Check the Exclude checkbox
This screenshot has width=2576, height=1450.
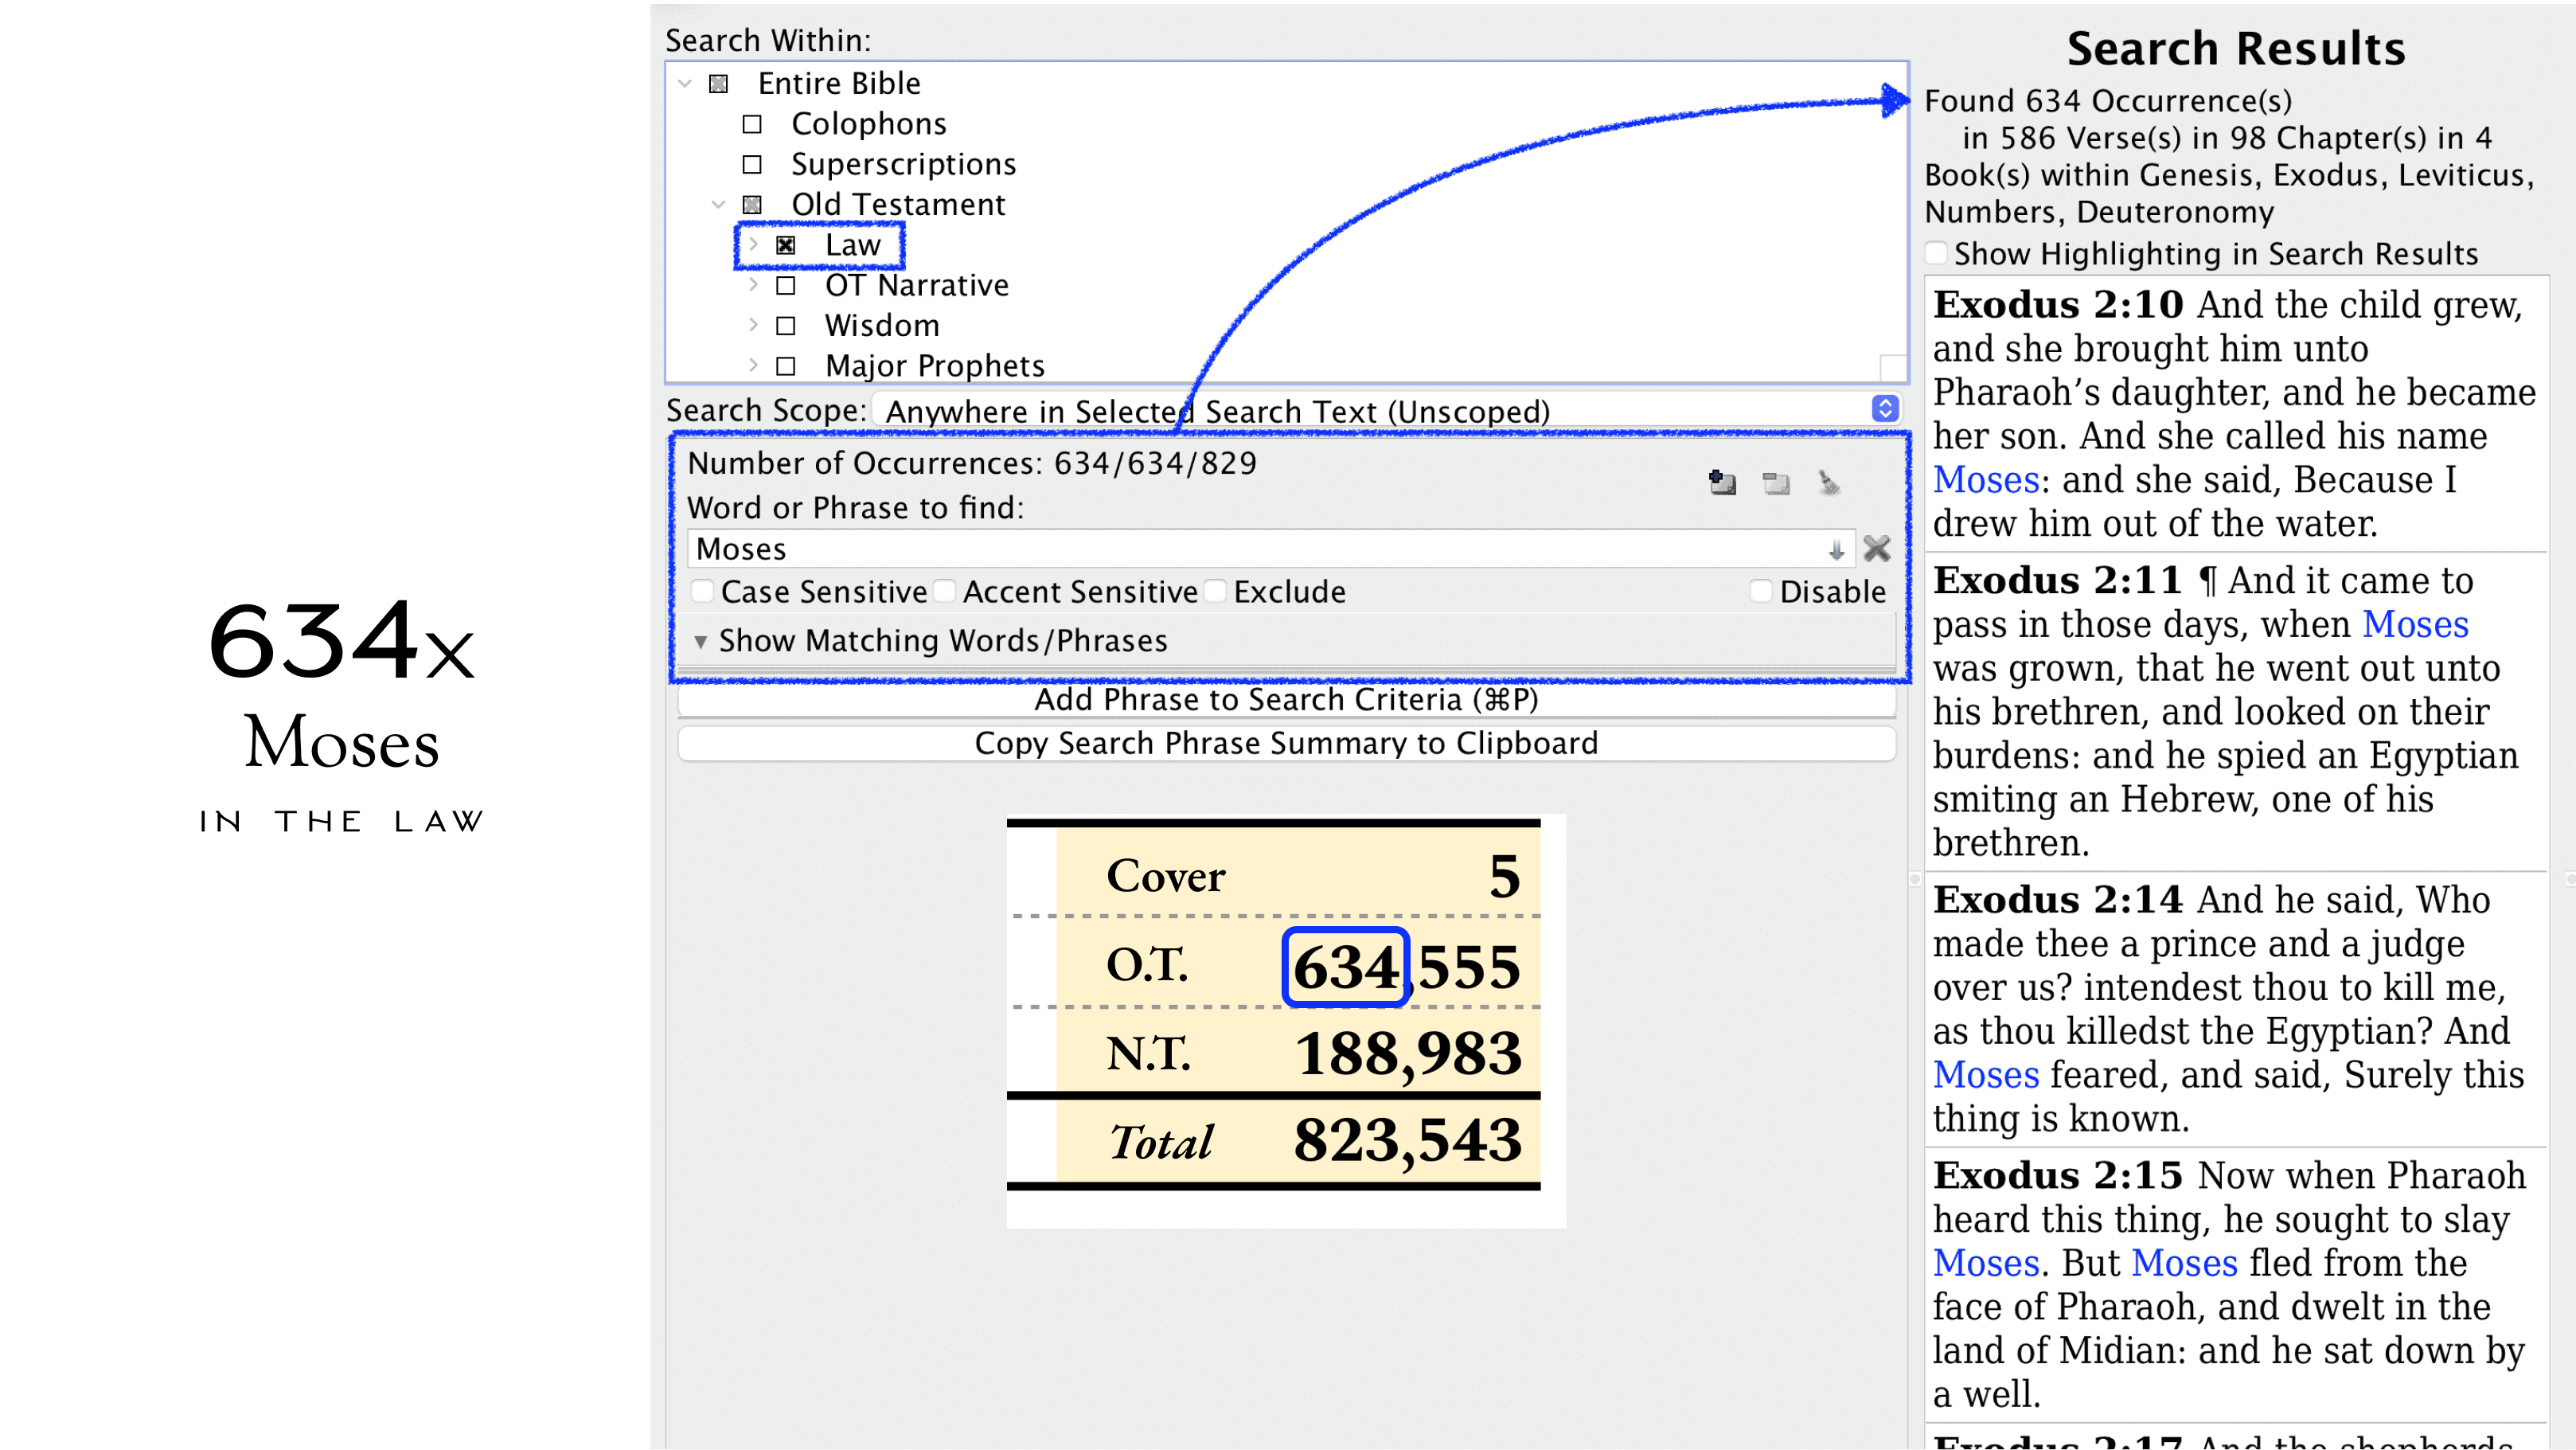pos(1216,591)
